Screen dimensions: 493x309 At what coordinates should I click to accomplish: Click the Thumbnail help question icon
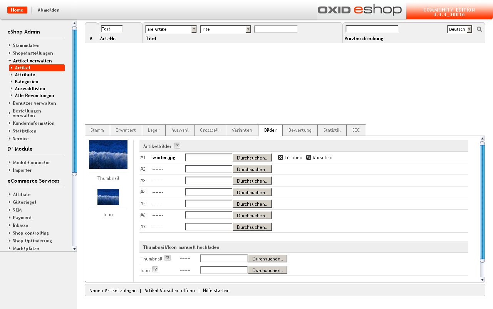click(167, 258)
